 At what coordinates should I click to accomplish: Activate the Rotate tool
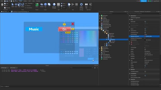pyautogui.click(x=22, y=5)
